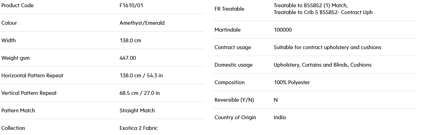Viewport: 422px width, 135px height.
Task: Open the Exotica 2 Fabric collection
Action: pyautogui.click(x=138, y=128)
